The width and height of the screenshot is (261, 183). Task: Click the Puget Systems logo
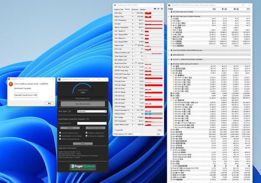coord(83,167)
